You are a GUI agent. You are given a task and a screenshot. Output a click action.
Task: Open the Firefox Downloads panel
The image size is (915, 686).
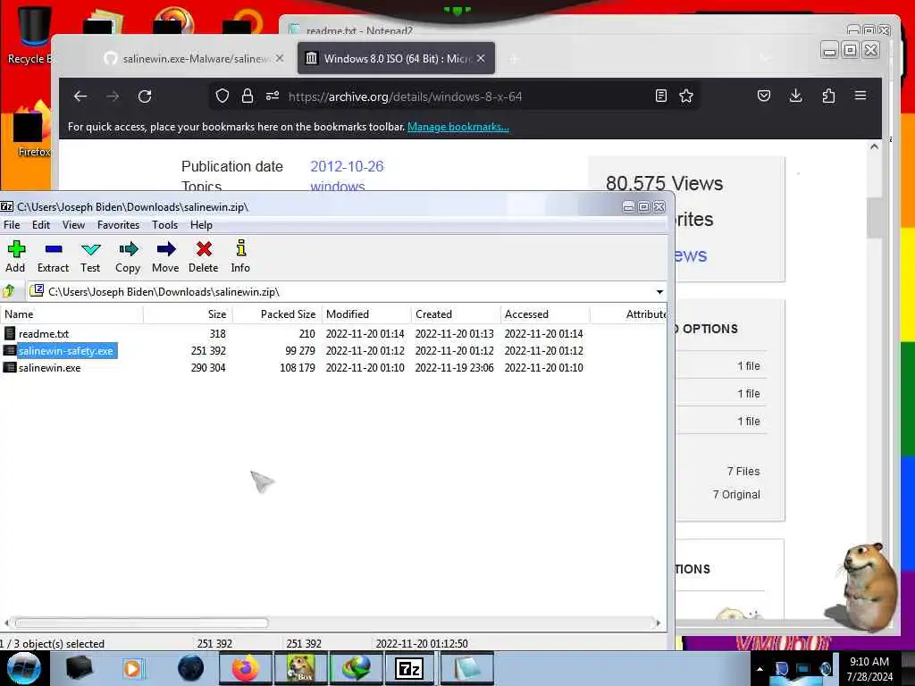coord(795,96)
